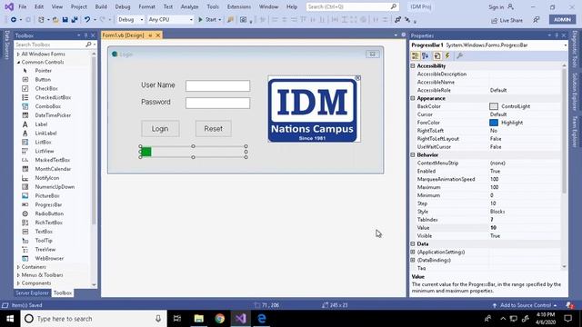
Task: Open Google Chrome from the taskbar
Action: 220,319
